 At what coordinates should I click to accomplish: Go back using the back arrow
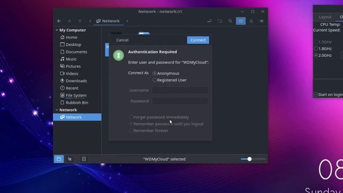(x=59, y=21)
